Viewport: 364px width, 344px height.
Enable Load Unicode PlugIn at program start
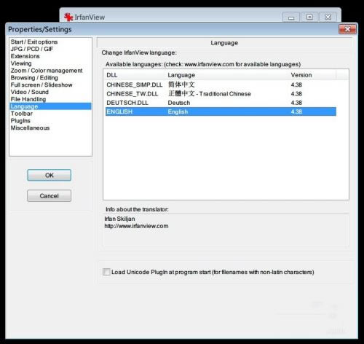106,272
